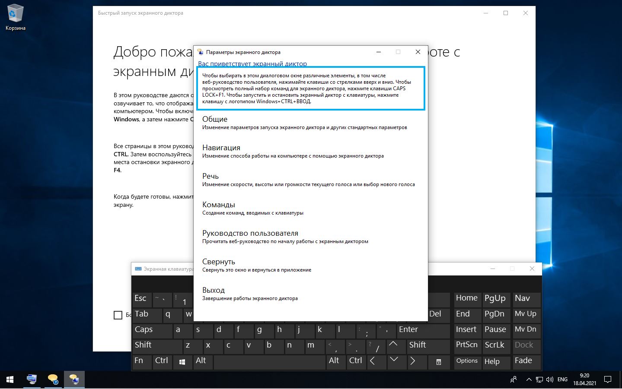Switch input language via ENG indicator
Viewport: 622px width, 389px height.
(562, 380)
